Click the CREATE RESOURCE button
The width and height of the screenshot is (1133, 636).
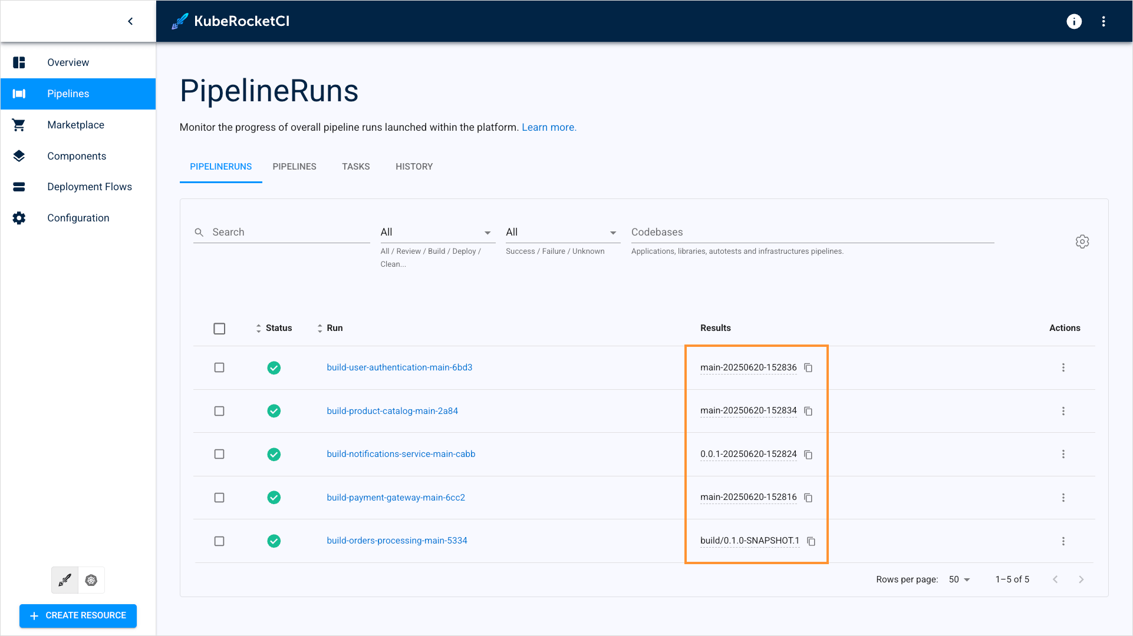click(x=78, y=615)
